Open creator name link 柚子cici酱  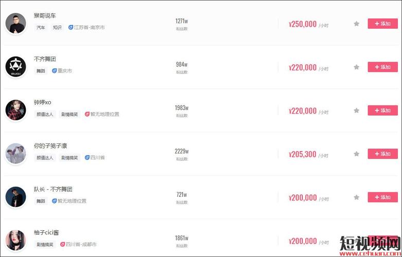(46, 233)
